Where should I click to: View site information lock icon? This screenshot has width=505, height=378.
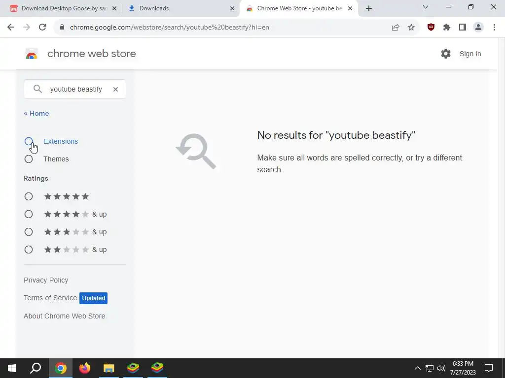click(x=62, y=28)
